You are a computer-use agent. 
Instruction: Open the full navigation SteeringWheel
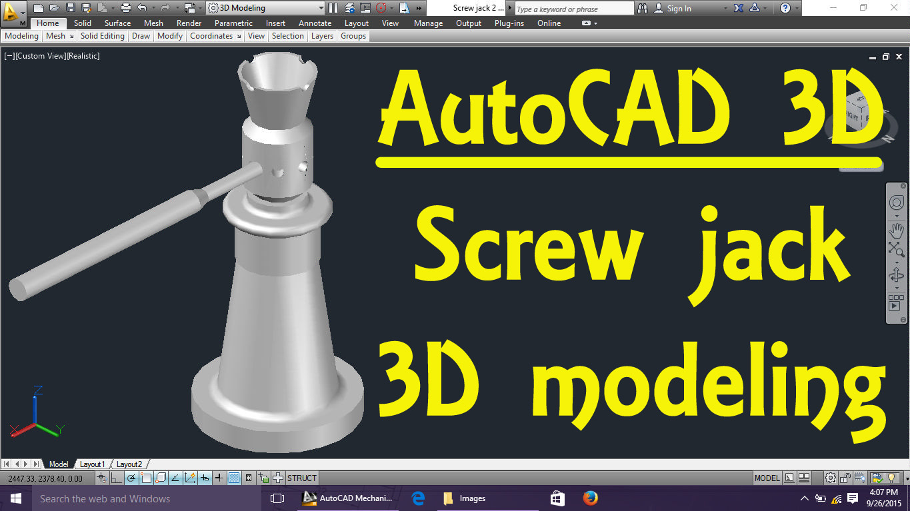pos(897,203)
